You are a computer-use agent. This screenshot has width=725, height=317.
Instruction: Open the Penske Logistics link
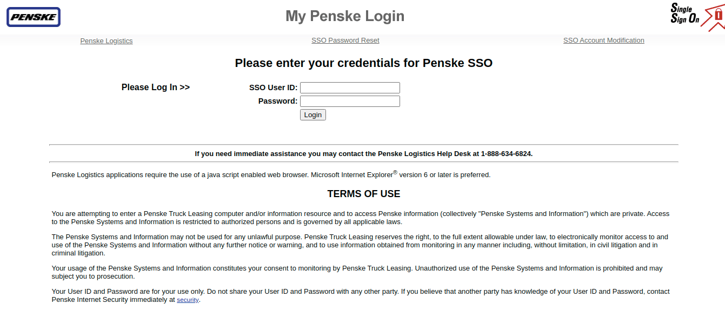[x=107, y=41]
